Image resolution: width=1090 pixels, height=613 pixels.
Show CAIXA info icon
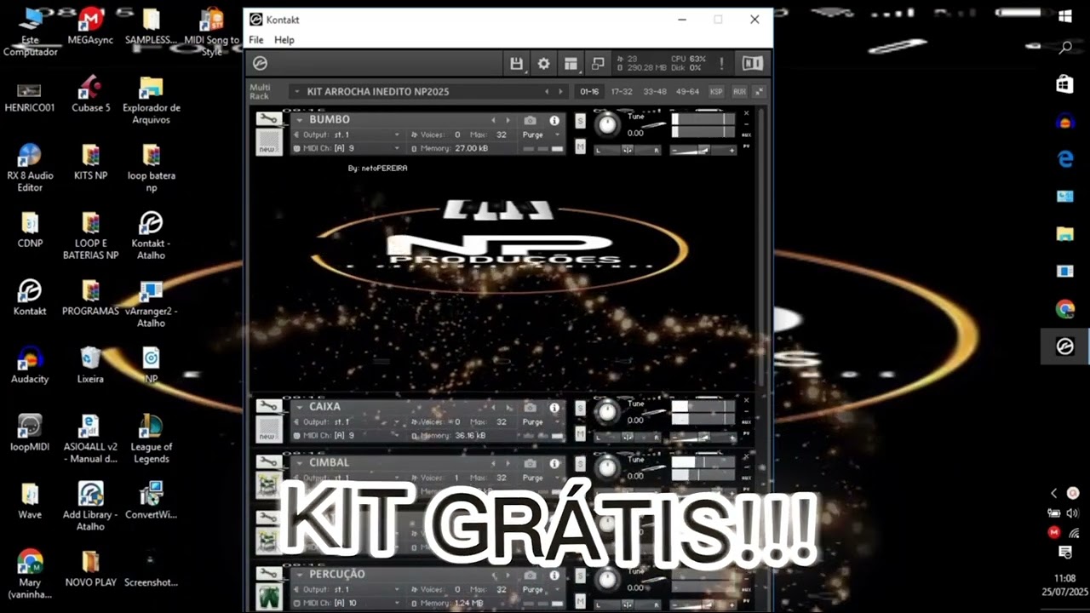(554, 408)
